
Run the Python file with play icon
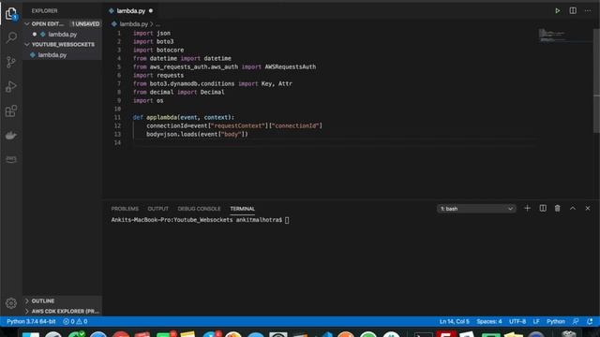(558, 10)
